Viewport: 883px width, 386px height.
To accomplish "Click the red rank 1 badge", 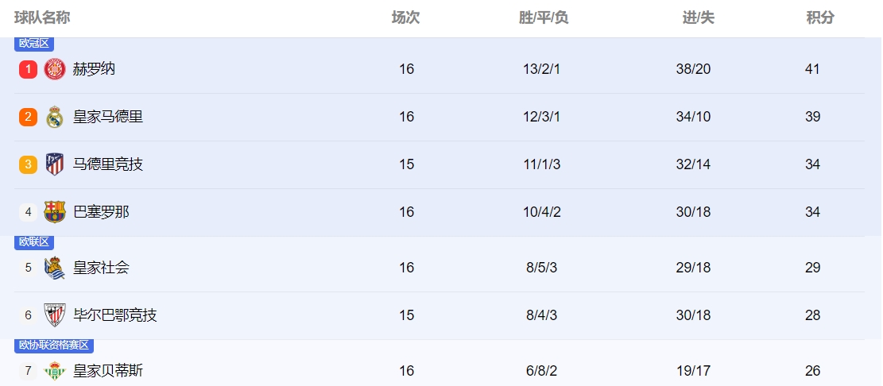I will pyautogui.click(x=29, y=69).
